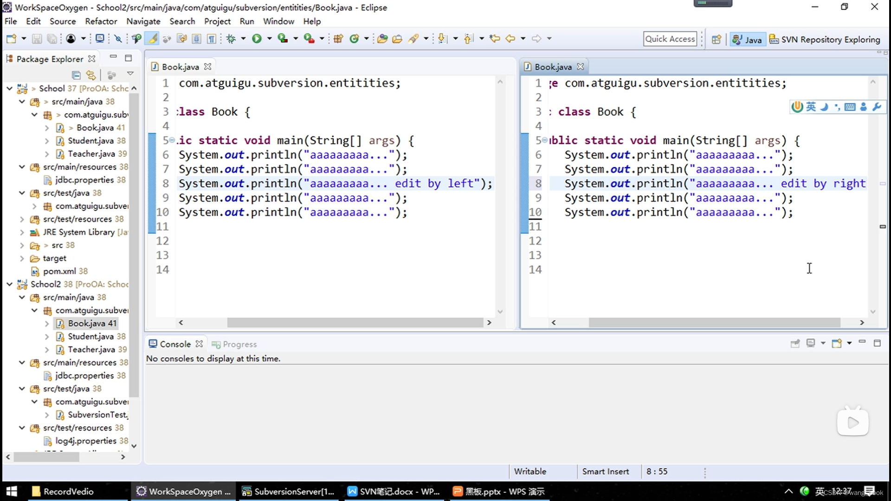This screenshot has height=501, width=891.
Task: Open the Source menu
Action: point(63,21)
